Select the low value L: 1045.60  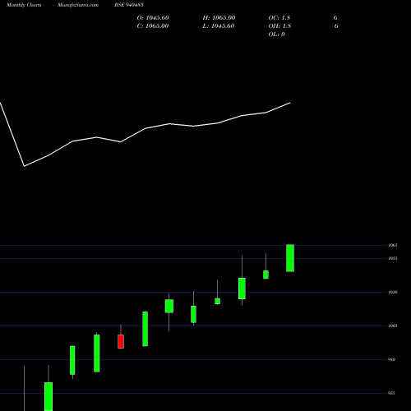click(x=219, y=26)
